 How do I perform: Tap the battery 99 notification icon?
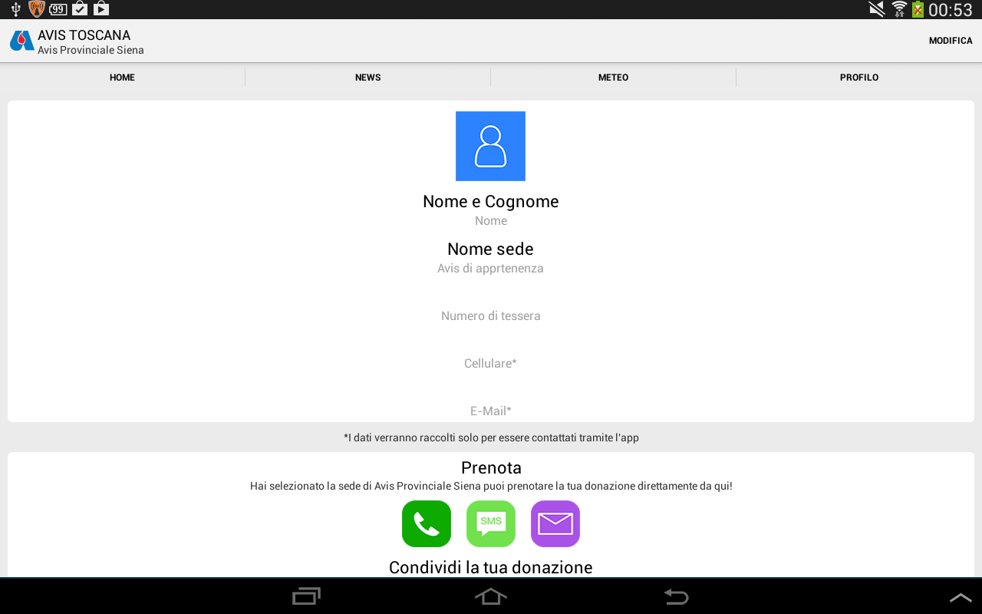point(58,9)
